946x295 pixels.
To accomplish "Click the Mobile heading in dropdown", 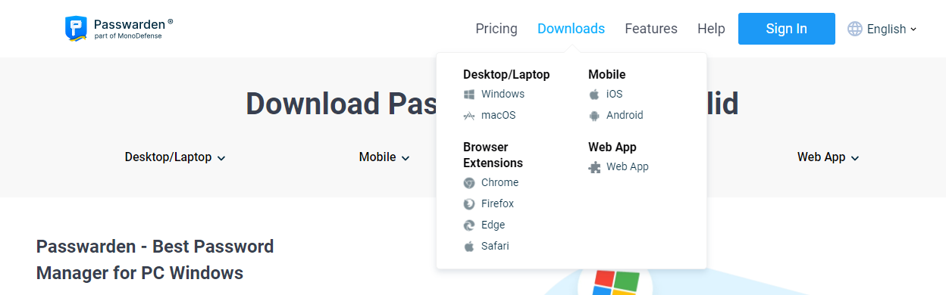I will pyautogui.click(x=607, y=74).
